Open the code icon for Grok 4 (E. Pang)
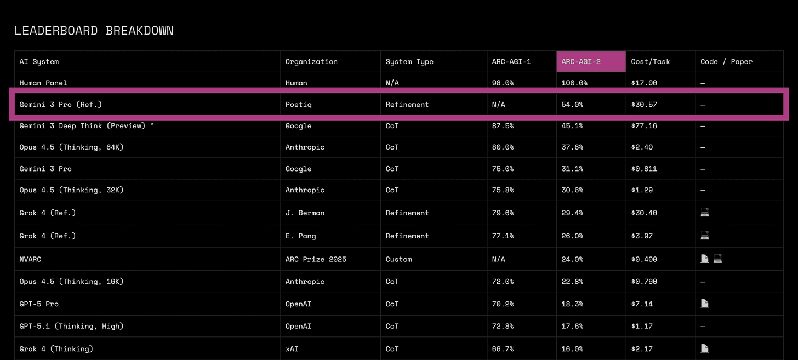Viewport: 798px width, 360px height. (704, 236)
